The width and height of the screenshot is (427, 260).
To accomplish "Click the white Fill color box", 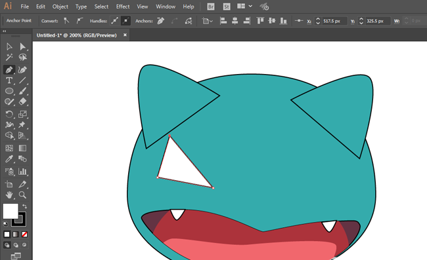I will (x=11, y=211).
